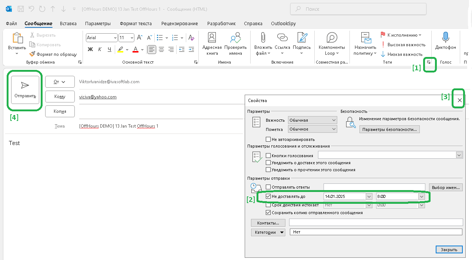
Task: Click Assign Policy (Назначить политику)
Action: point(365,44)
